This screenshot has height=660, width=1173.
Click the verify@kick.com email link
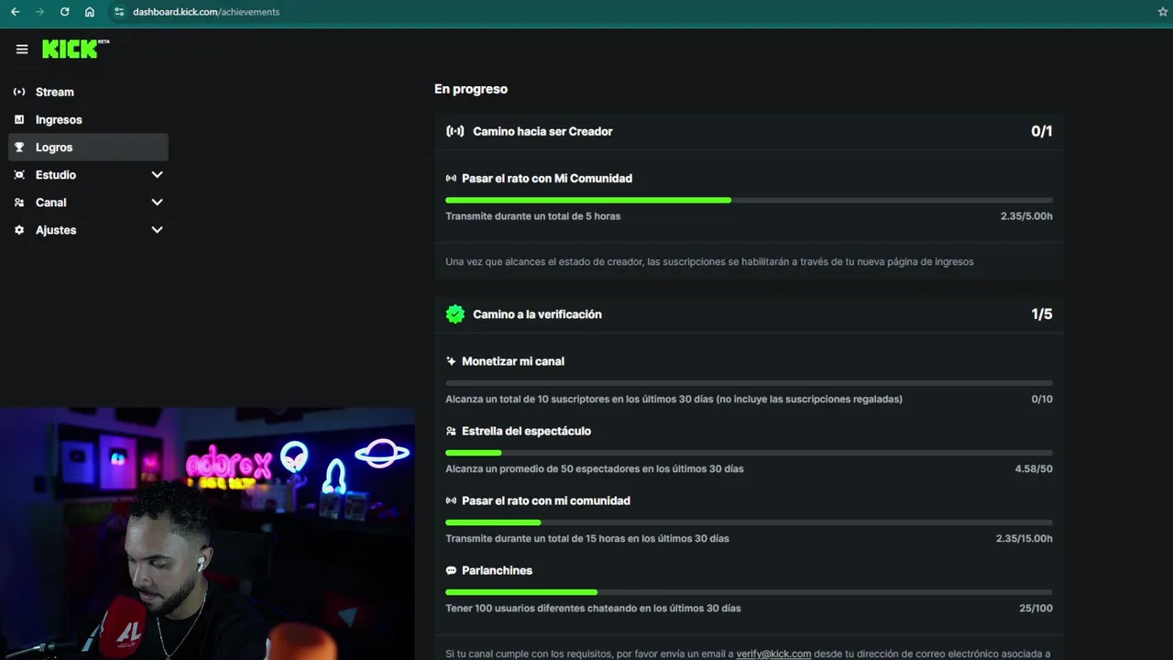[773, 654]
